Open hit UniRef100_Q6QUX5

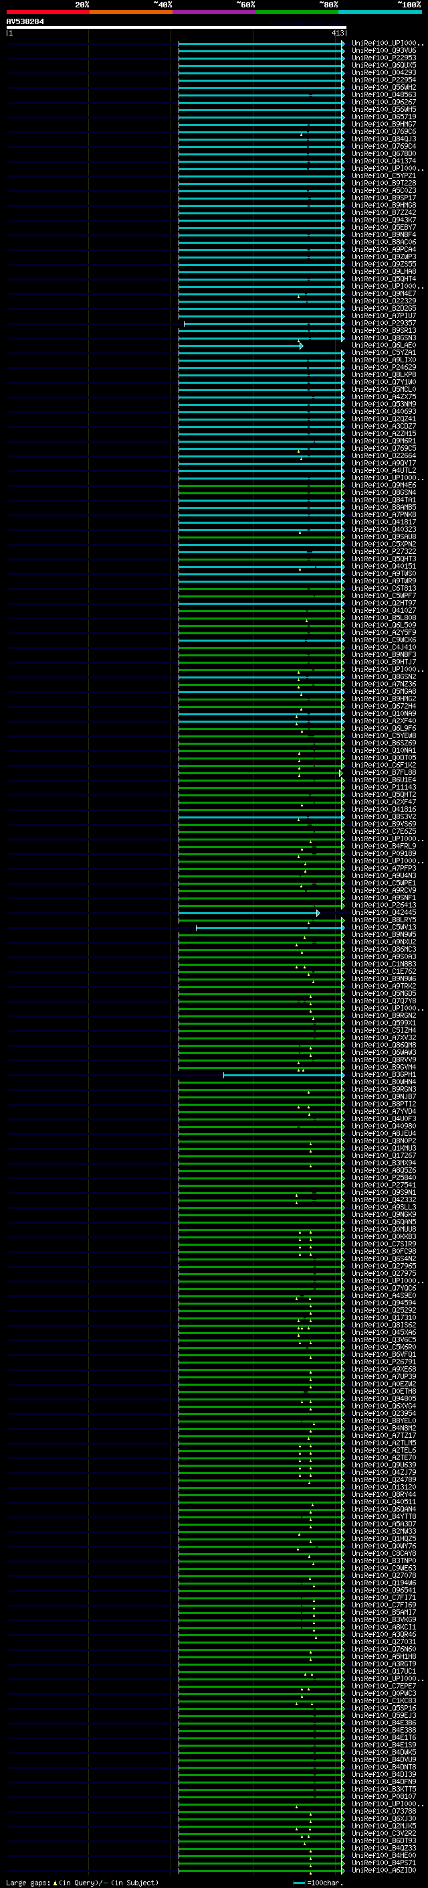click(383, 65)
